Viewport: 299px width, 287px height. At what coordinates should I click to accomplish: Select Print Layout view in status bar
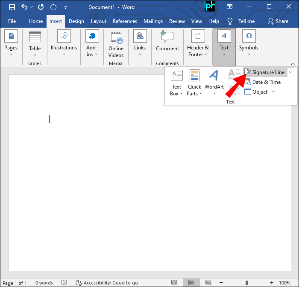[191, 283]
